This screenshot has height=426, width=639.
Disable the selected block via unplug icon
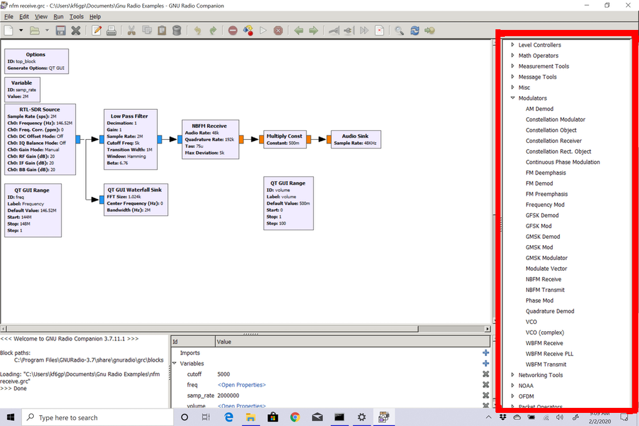[x=348, y=31]
